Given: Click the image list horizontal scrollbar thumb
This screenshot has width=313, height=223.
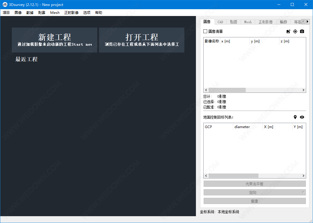Looking at the screenshot, I should [x=227, y=90].
